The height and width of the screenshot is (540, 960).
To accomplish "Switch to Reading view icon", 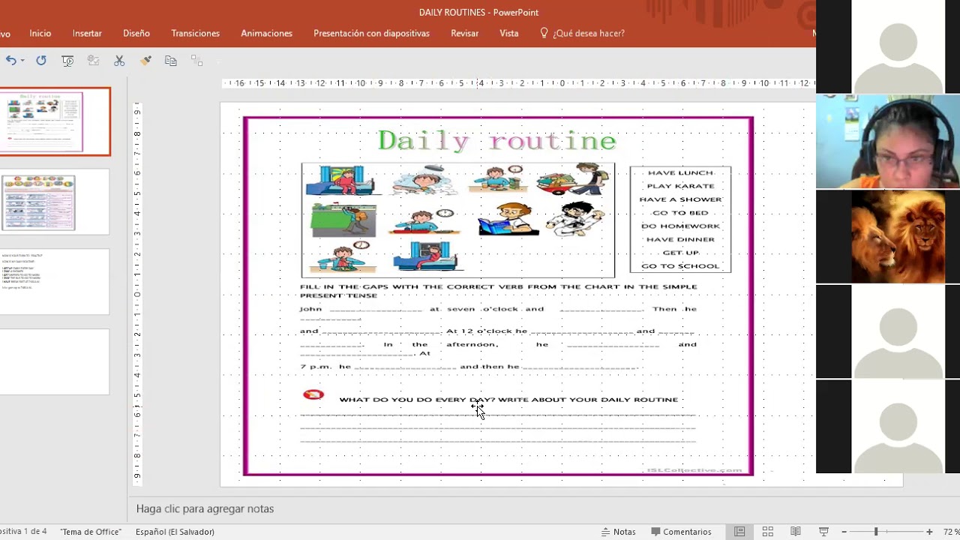I will (x=796, y=532).
